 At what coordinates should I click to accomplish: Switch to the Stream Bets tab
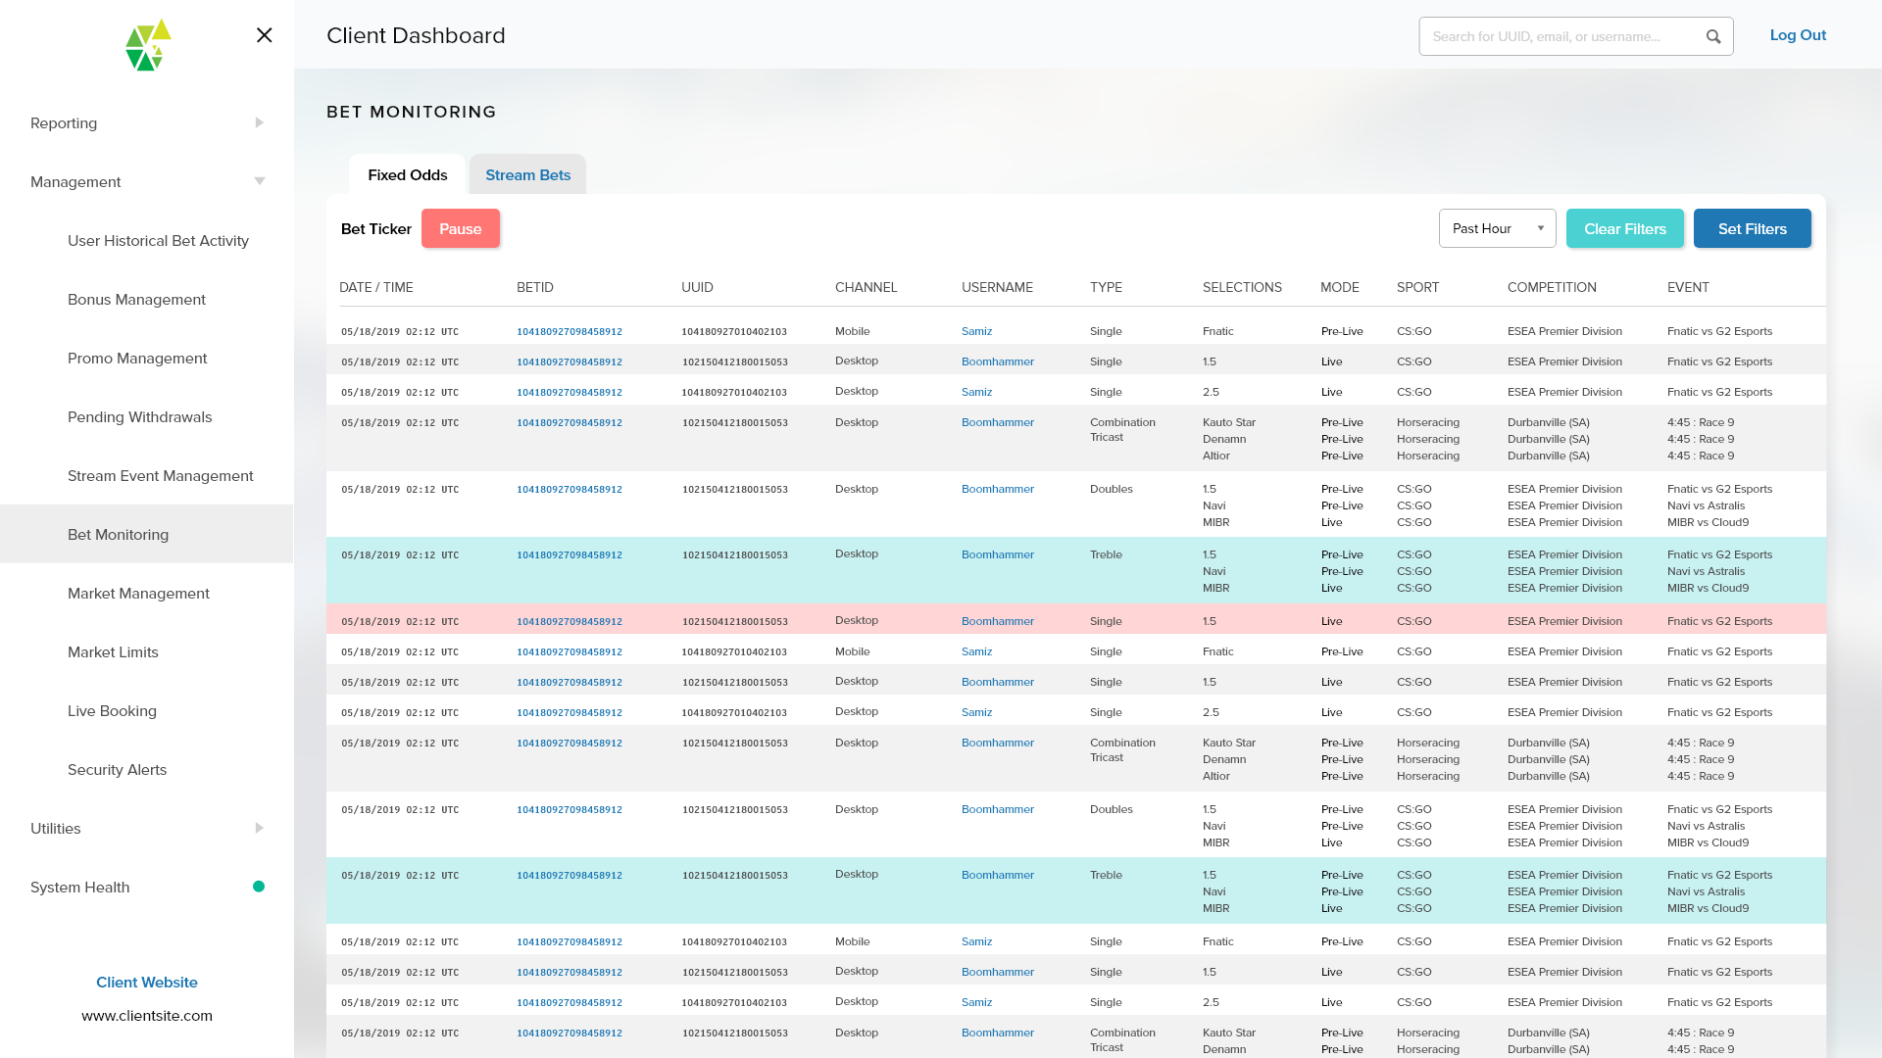[527, 174]
